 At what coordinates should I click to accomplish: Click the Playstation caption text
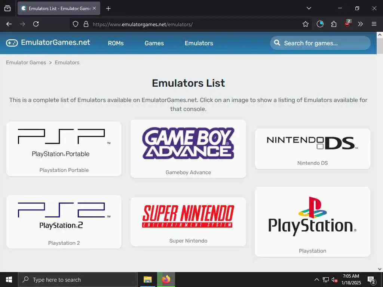(x=312, y=251)
